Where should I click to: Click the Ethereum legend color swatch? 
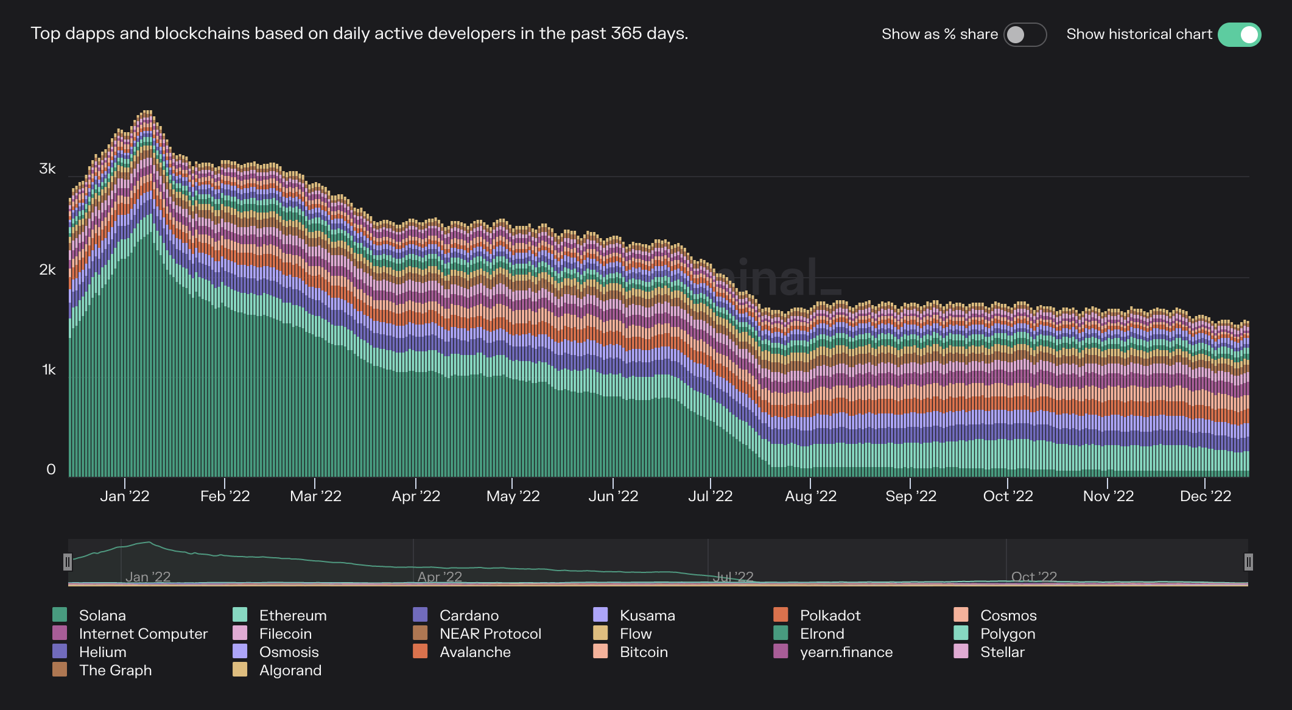[x=240, y=614]
